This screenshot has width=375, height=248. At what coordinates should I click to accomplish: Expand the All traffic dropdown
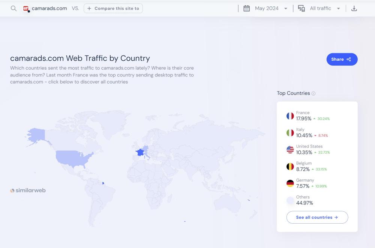click(x=324, y=8)
